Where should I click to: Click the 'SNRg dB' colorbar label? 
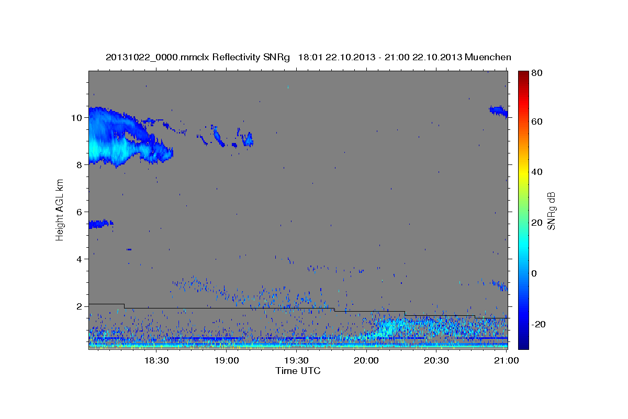551,210
